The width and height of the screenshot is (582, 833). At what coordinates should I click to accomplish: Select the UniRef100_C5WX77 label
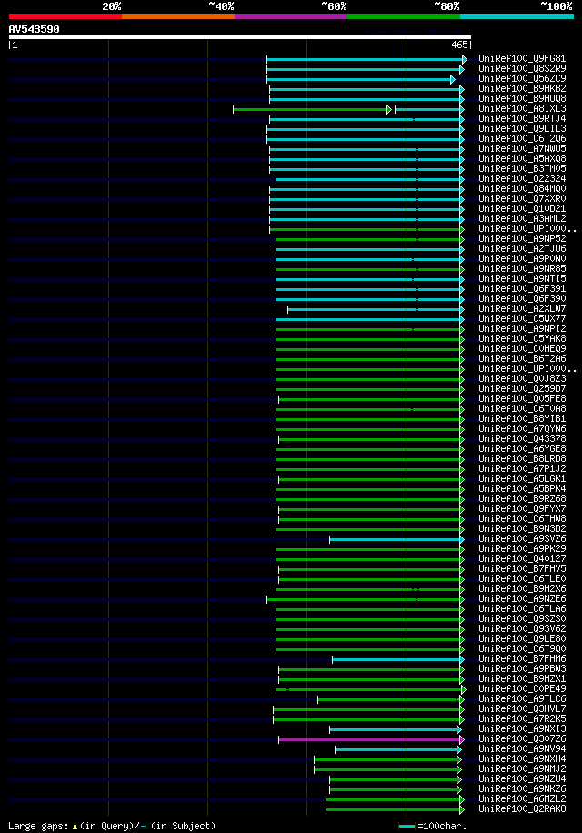[522, 319]
